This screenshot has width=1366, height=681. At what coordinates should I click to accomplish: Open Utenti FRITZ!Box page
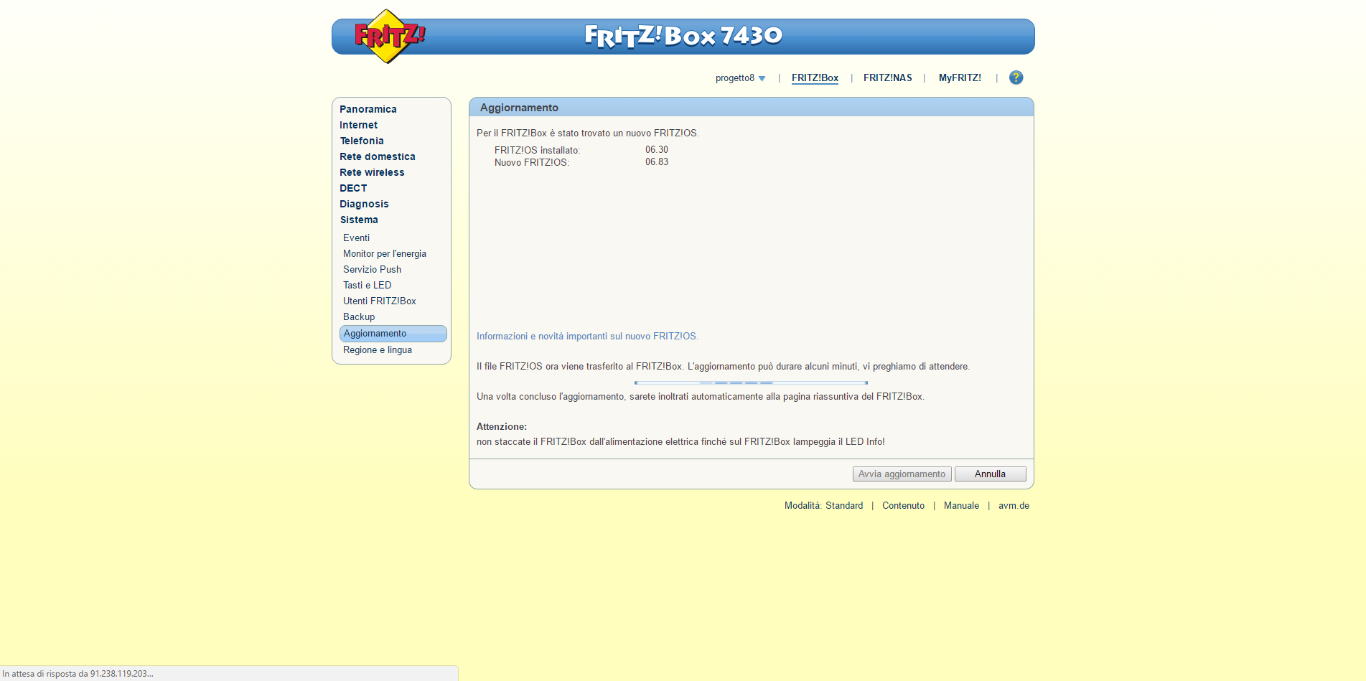pos(380,301)
